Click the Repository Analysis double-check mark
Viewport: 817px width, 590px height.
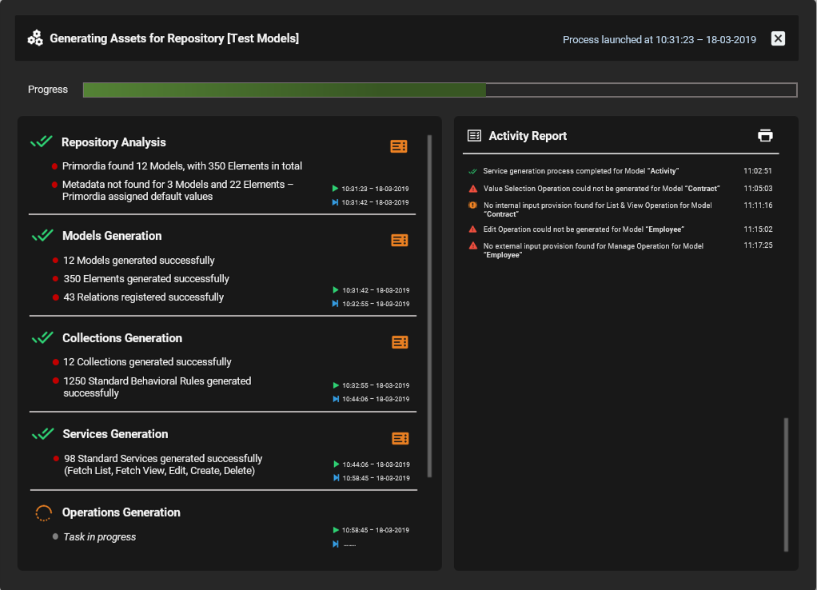[x=42, y=142]
